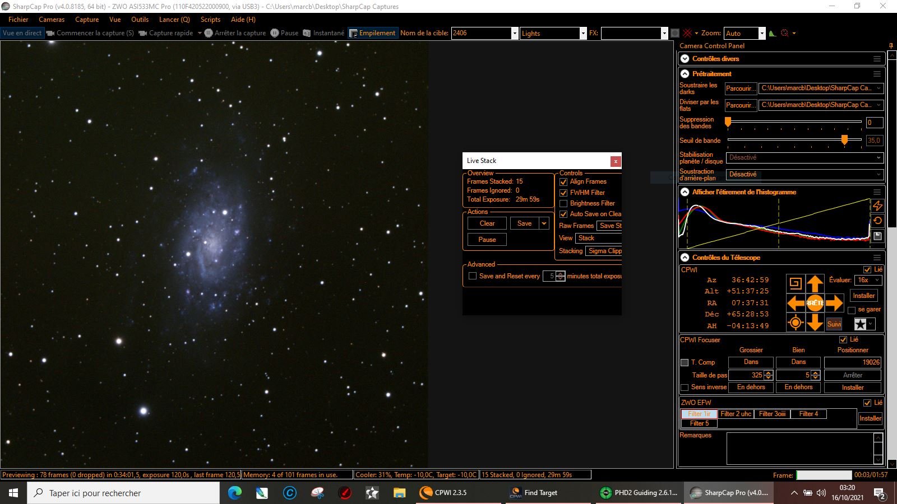The image size is (897, 504).
Task: Move the telescope down with the down arrow
Action: tap(815, 323)
